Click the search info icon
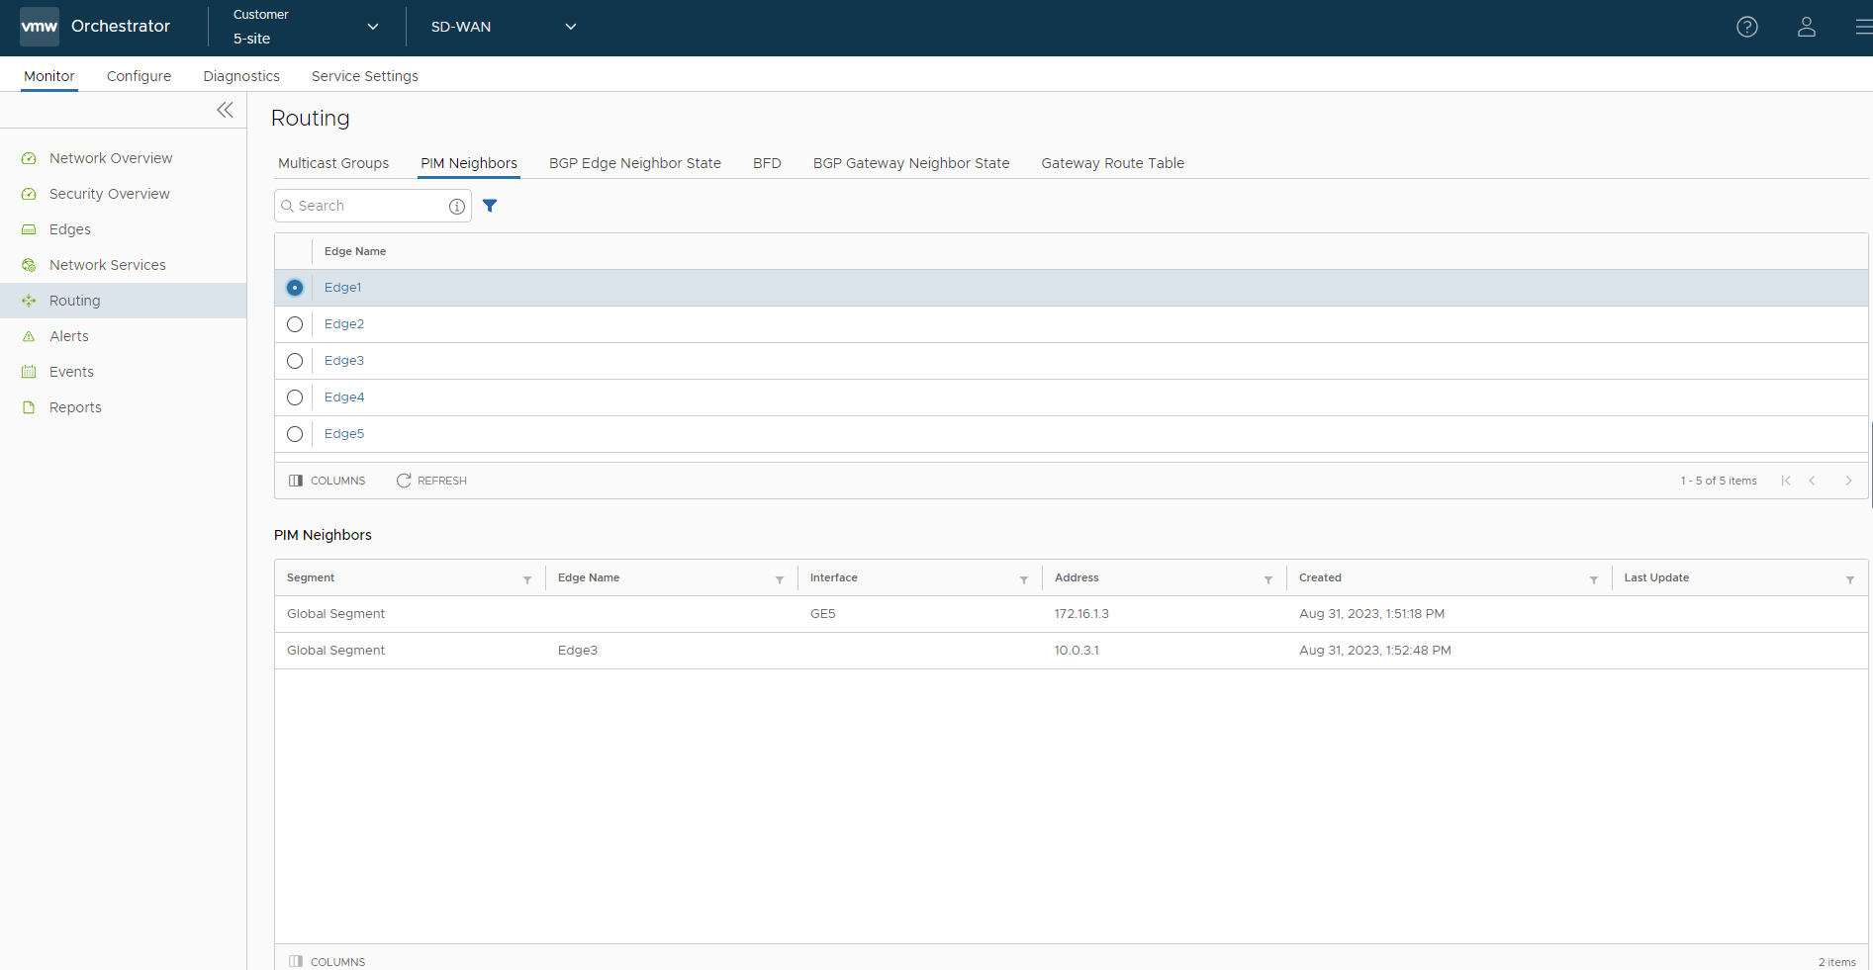 [x=456, y=206]
